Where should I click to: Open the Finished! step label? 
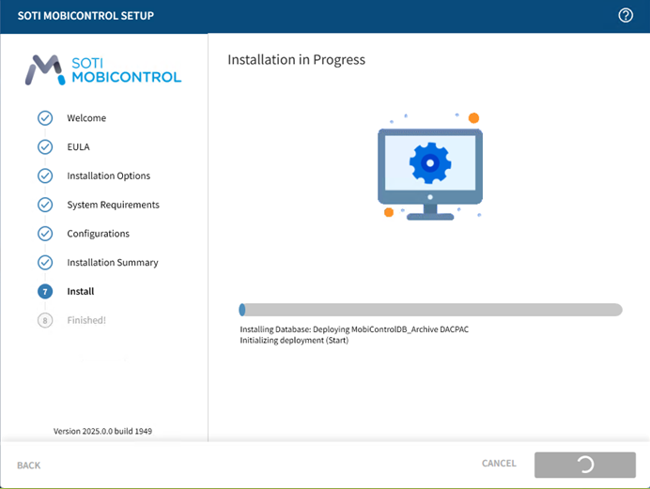[x=86, y=320]
